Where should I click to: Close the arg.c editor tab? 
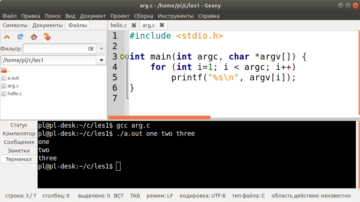[162, 25]
